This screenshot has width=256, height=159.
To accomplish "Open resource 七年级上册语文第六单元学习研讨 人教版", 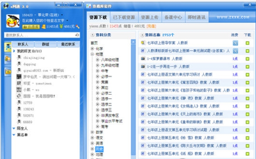I will pos(180,75).
